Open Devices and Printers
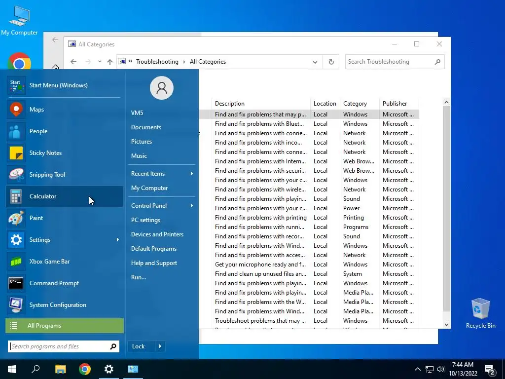 [157, 234]
